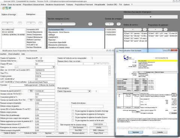The height and width of the screenshot is (138, 180).
Task: Click minus button next to Paiement direct field
Action: point(105,64)
